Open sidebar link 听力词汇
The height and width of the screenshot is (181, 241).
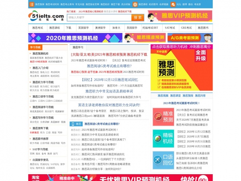[x=45, y=86]
